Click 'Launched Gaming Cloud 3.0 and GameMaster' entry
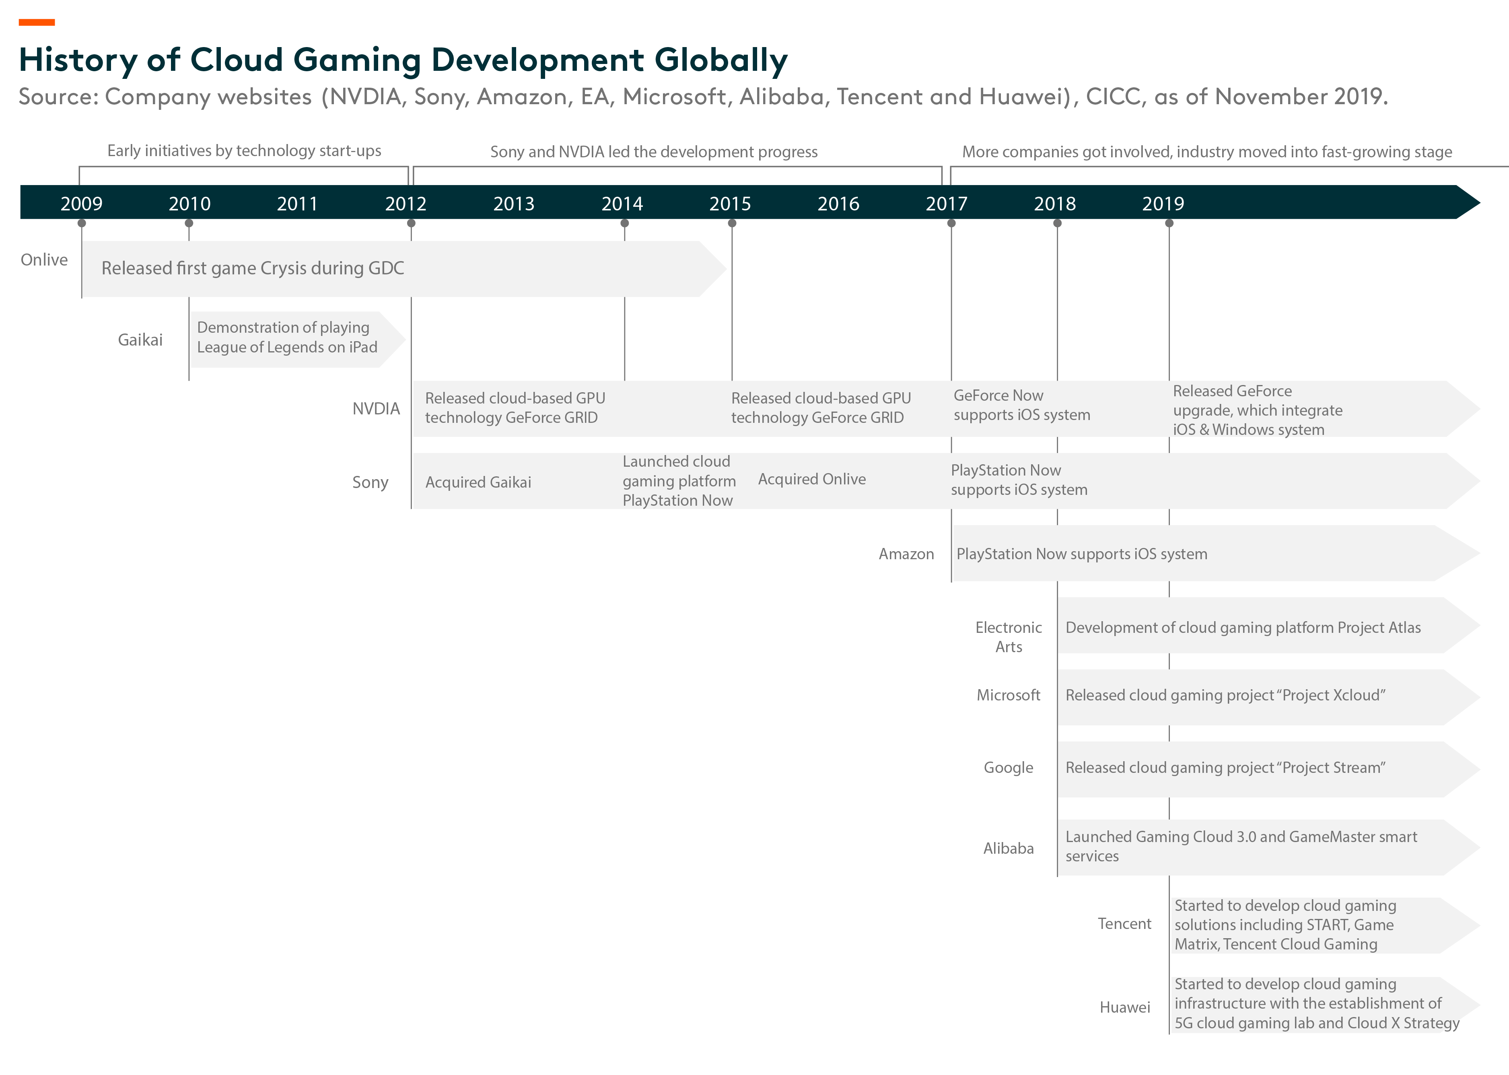This screenshot has width=1509, height=1075. [1241, 846]
